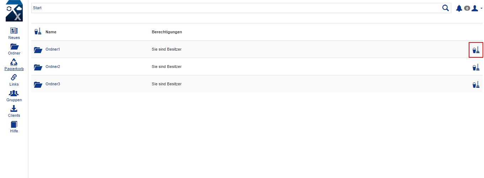Open the Ordner1 folder link
Image resolution: width=484 pixels, height=178 pixels.
53,49
